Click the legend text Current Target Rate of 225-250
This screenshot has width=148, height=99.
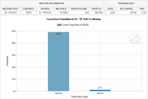[75, 25]
